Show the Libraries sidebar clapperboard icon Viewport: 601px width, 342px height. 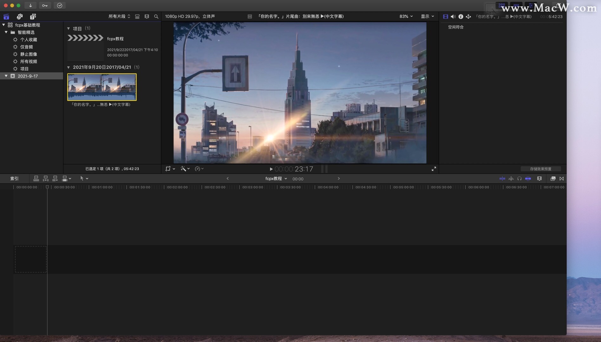coord(6,16)
